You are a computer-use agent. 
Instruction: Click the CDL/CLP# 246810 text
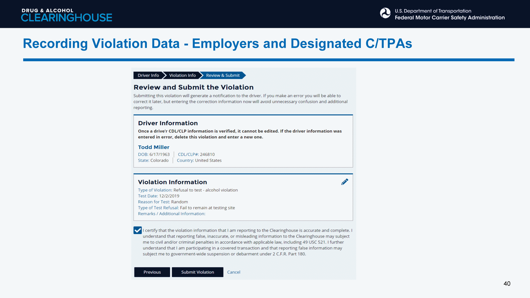click(196, 155)
